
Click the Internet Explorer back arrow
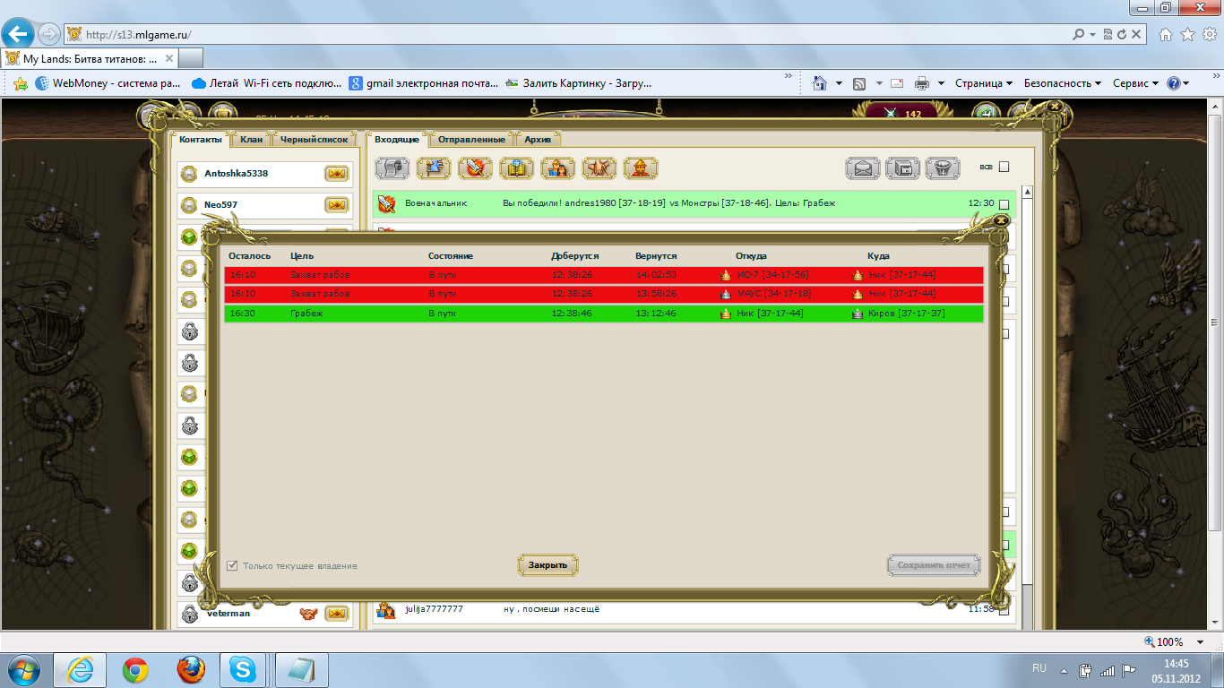18,34
